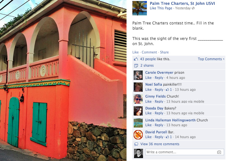Reply to Ginny Fields' Church comment
Screen dimensions: 226x161
pos(159,101)
